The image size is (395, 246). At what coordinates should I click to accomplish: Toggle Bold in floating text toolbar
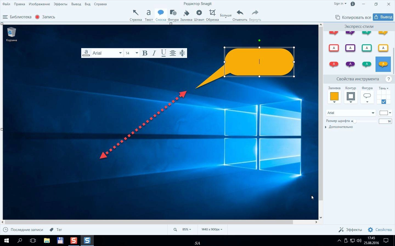point(145,53)
